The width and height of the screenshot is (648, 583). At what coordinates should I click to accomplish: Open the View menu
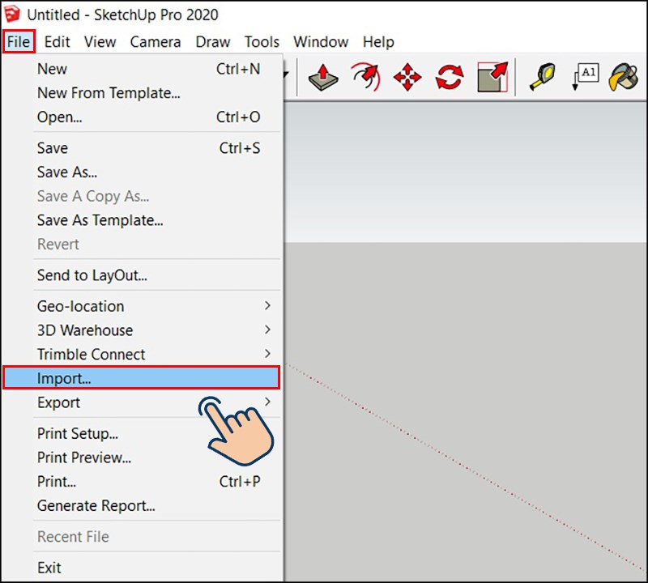tap(100, 42)
